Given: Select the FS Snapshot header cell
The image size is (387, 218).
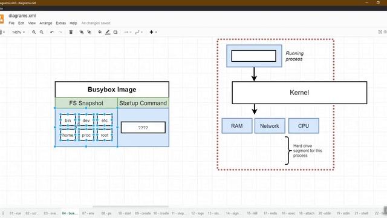Looking at the screenshot, I should coord(86,103).
